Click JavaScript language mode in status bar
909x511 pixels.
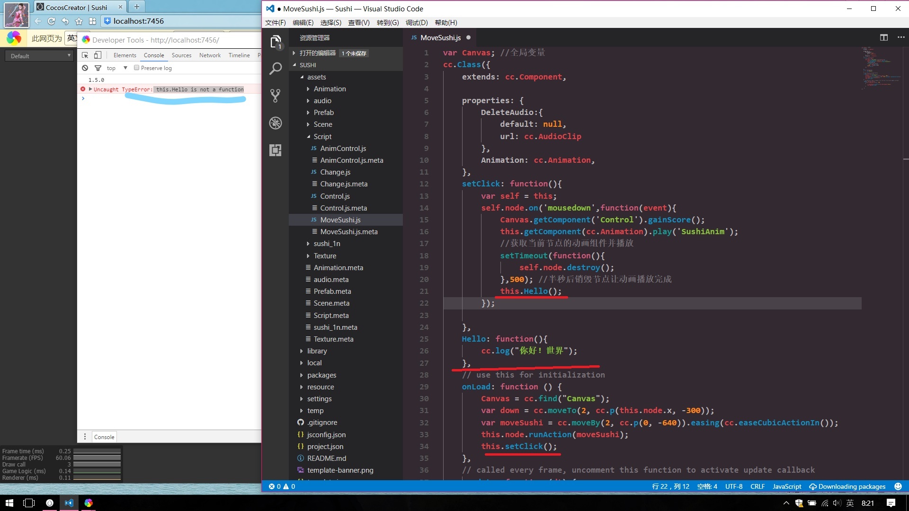(x=787, y=486)
